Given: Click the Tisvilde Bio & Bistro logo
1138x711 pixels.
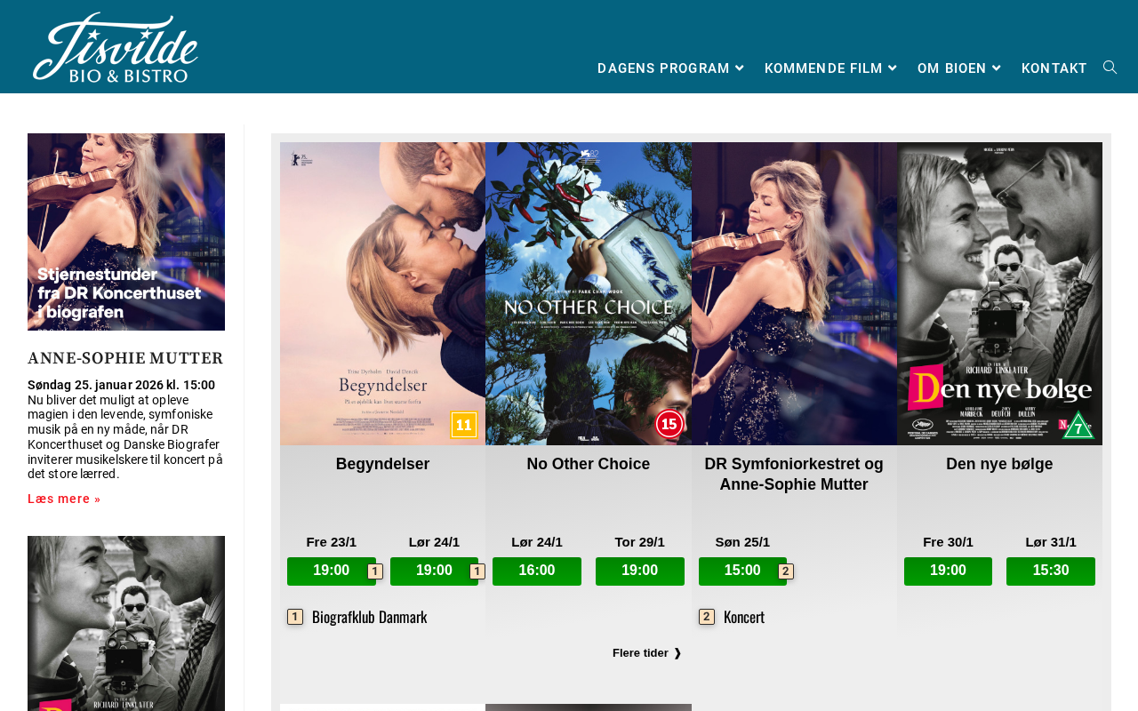Looking at the screenshot, I should pyautogui.click(x=116, y=47).
